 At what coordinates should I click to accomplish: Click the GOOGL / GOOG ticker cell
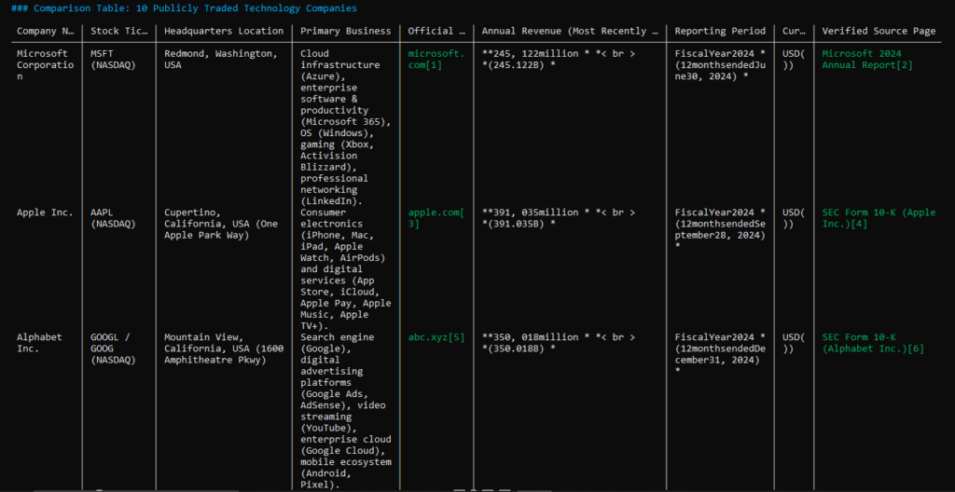point(113,348)
